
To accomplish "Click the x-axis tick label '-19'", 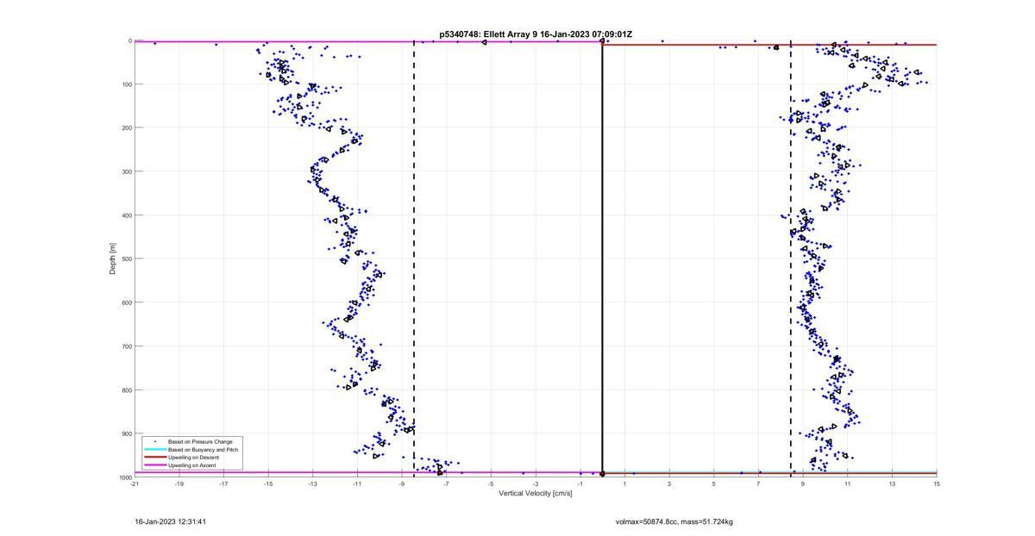I will pyautogui.click(x=179, y=483).
